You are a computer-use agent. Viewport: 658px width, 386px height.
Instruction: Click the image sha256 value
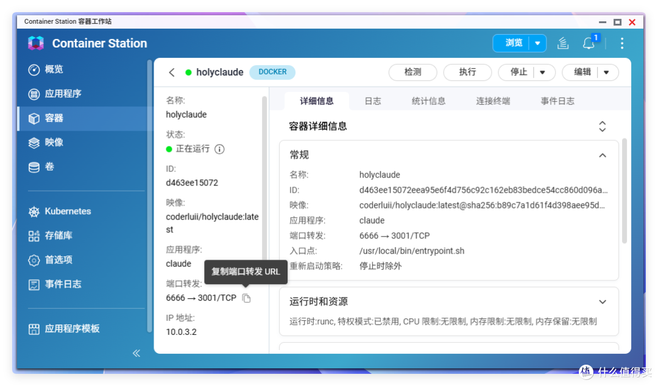pos(482,206)
